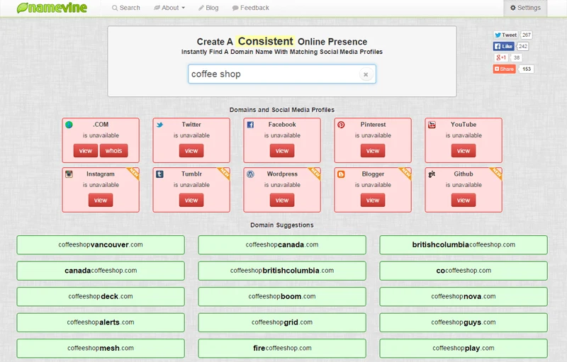Open the Blog nav link
This screenshot has width=567, height=362.
click(x=208, y=8)
